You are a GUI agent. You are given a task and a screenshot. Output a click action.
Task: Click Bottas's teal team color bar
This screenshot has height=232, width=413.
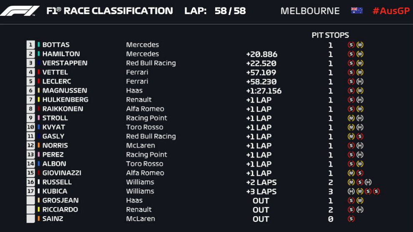pyautogui.click(x=39, y=45)
